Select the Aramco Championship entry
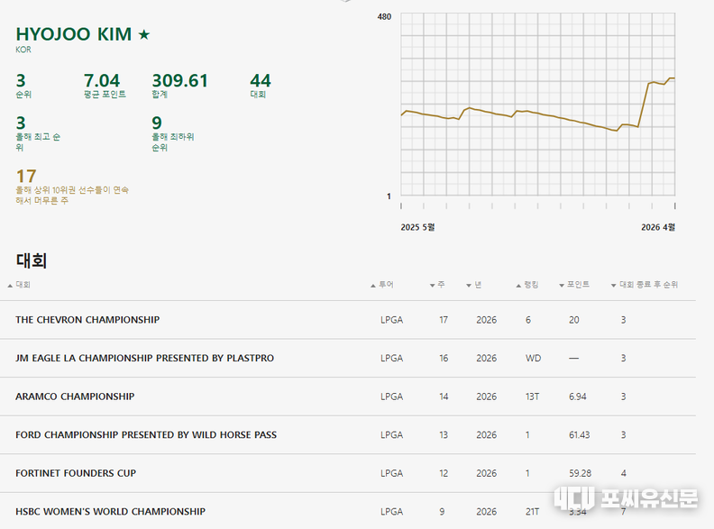The height and width of the screenshot is (529, 714). pos(75,397)
